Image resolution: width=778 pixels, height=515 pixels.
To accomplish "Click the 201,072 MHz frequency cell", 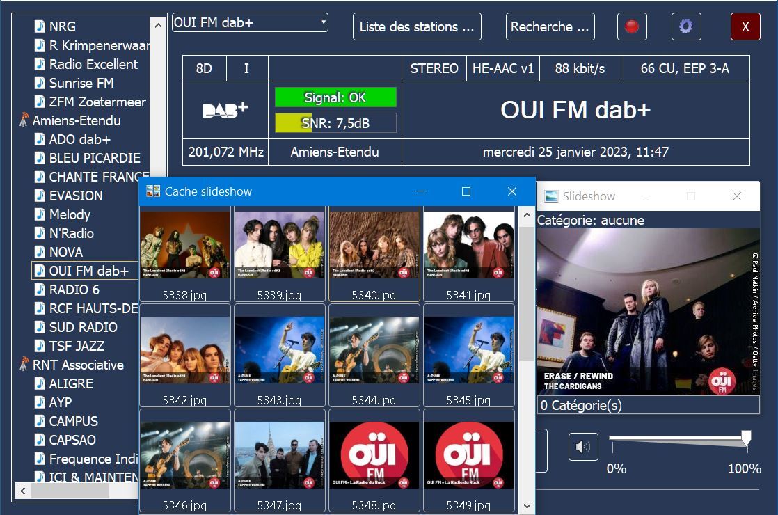I will click(x=225, y=152).
